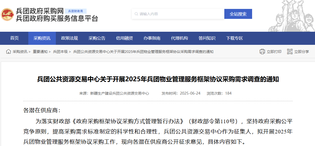
Task: Open the 下载专区 nav tab
Action: click(235, 38)
